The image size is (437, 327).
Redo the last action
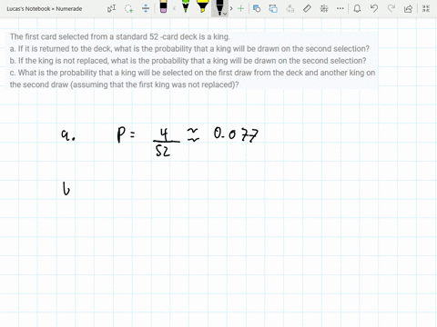(x=391, y=8)
